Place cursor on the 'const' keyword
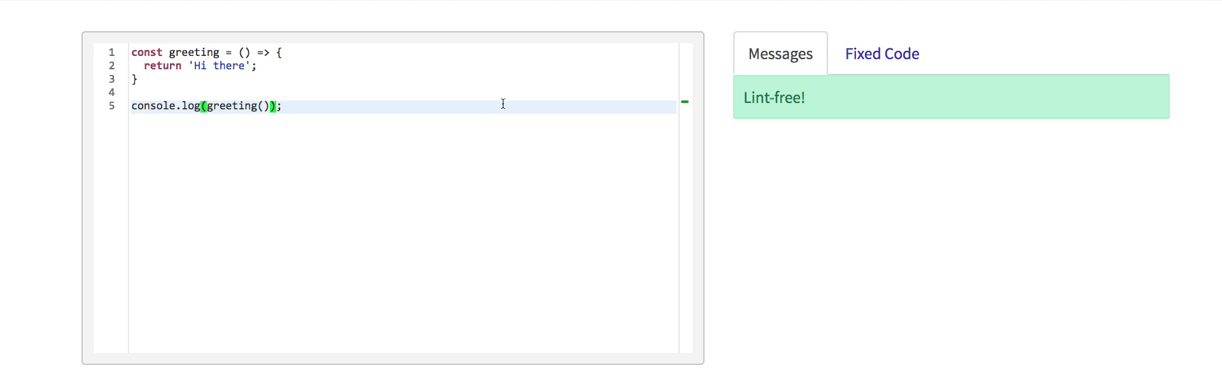The width and height of the screenshot is (1222, 370). 146,52
